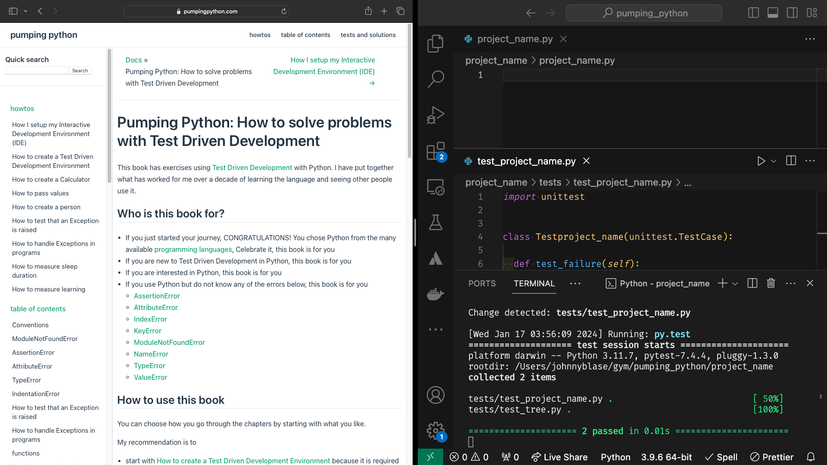Open tests and solutions nav item
Viewport: 827px width, 465px height.
point(368,35)
